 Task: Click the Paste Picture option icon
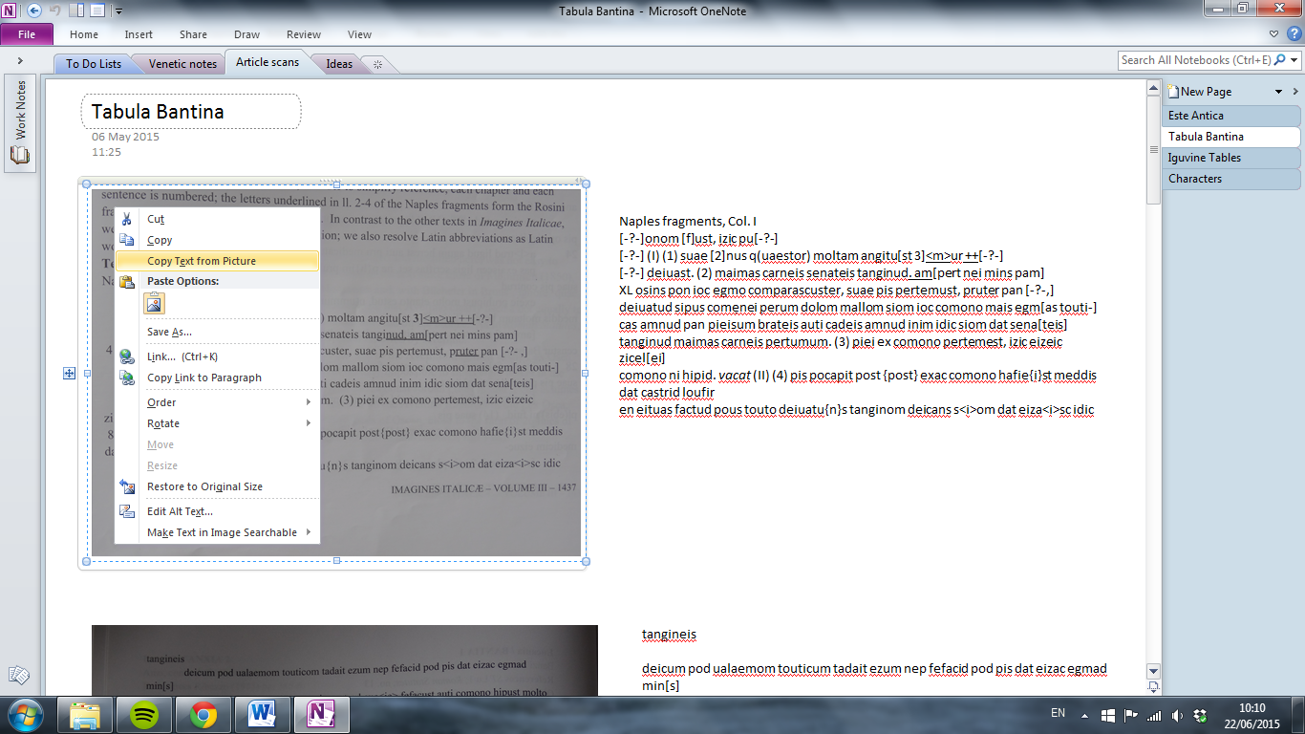[x=154, y=304]
